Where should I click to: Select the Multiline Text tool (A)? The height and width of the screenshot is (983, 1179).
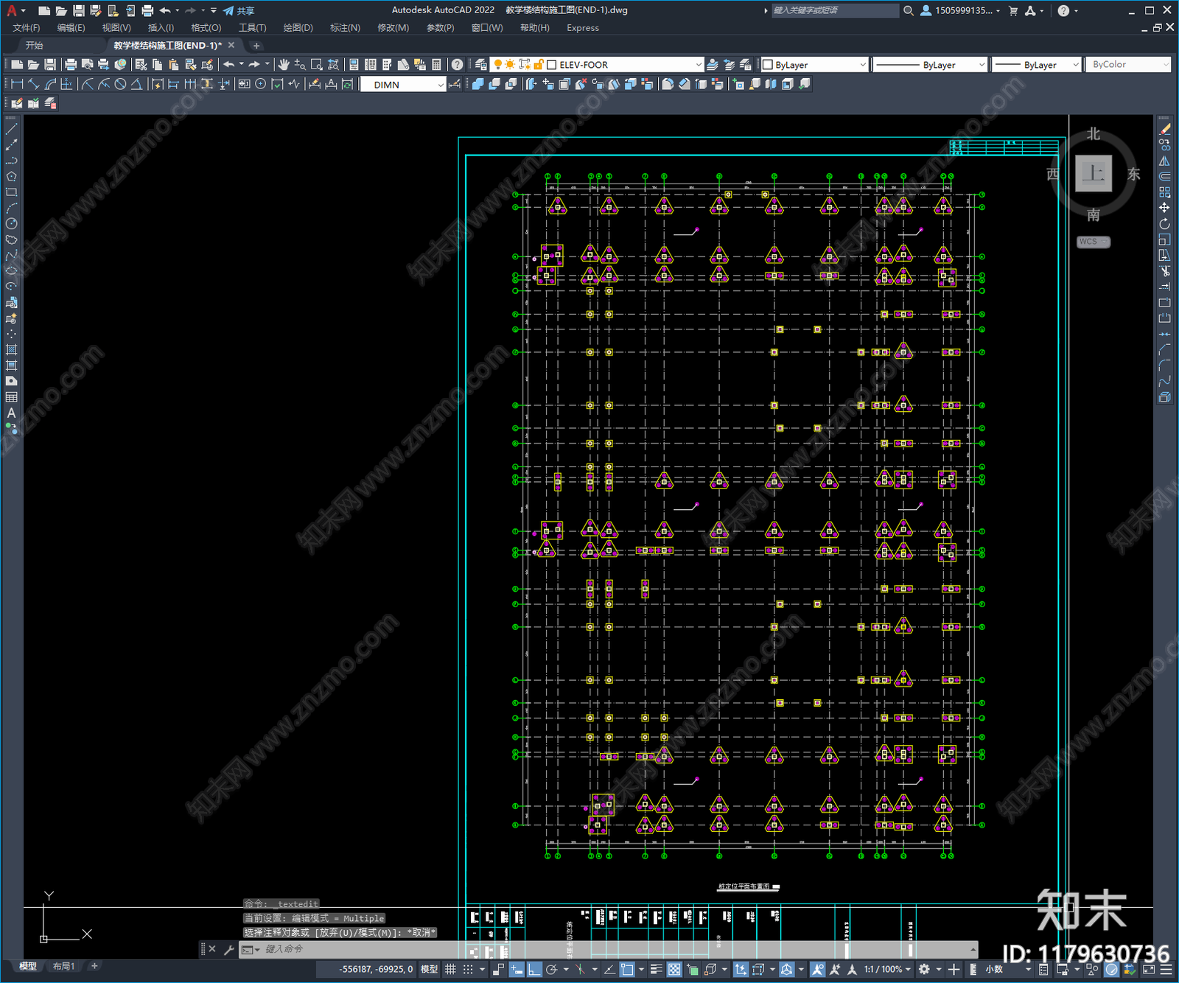click(x=11, y=413)
